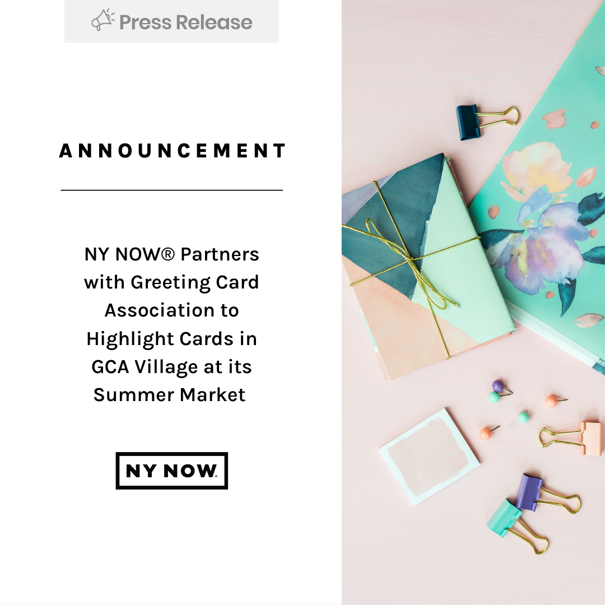The width and height of the screenshot is (605, 605).
Task: Click the small pink watercolor notecard
Action: click(x=430, y=456)
